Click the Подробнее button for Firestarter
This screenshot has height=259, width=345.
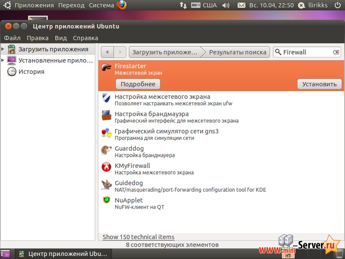[x=138, y=84]
